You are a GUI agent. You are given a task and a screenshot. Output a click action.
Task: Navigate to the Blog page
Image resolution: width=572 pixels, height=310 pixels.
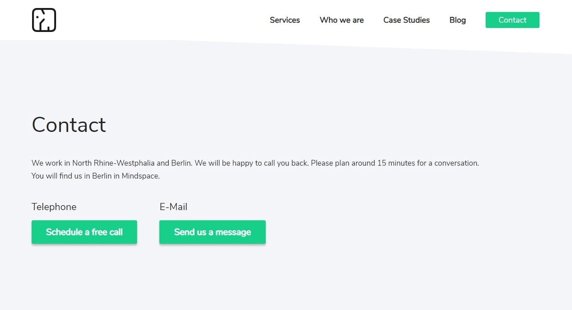457,20
